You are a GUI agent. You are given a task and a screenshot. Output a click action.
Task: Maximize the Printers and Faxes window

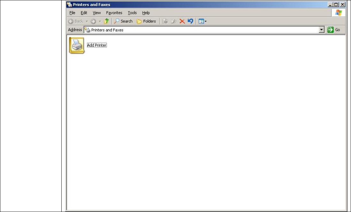pos(336,4)
